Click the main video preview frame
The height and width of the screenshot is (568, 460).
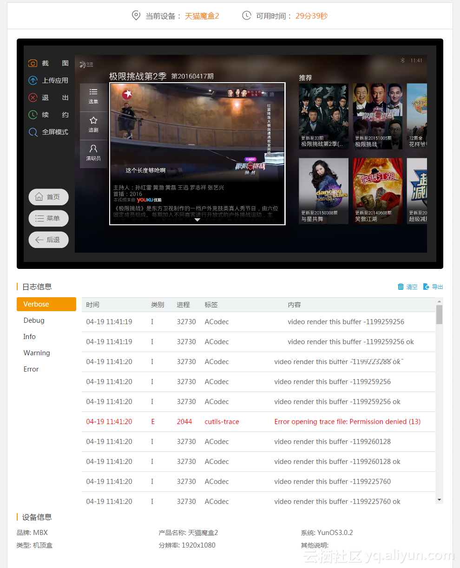pos(197,154)
